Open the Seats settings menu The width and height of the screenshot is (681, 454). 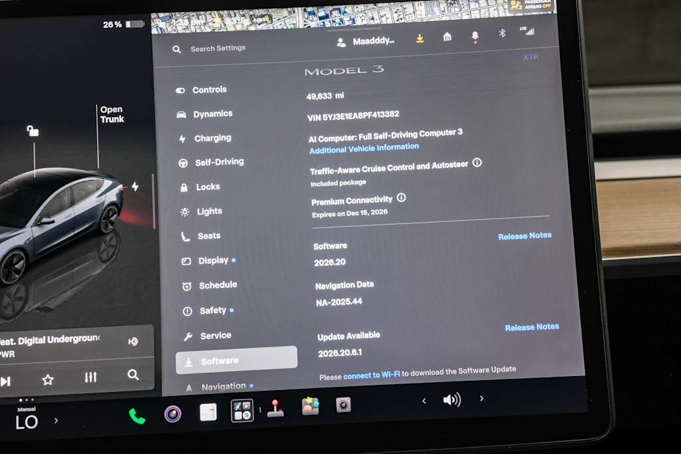click(201, 236)
